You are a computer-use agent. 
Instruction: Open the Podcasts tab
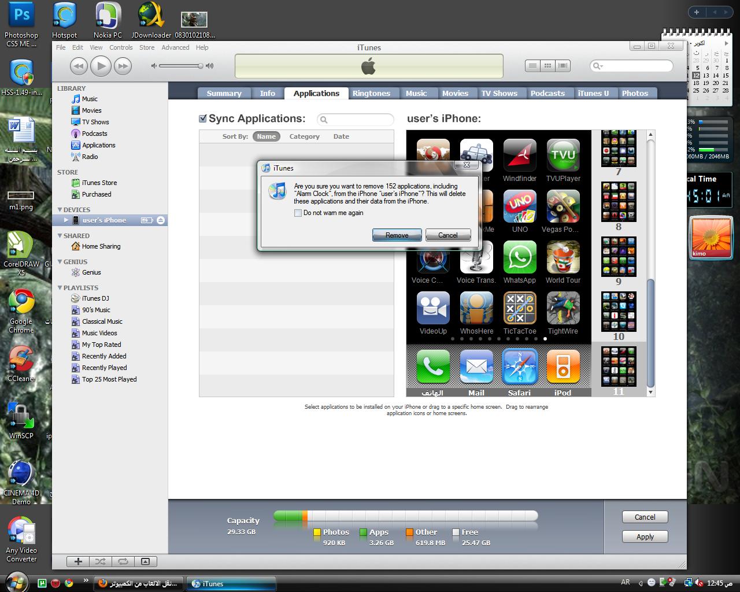(x=547, y=93)
